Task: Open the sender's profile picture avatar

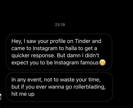Action: tap(1, 97)
